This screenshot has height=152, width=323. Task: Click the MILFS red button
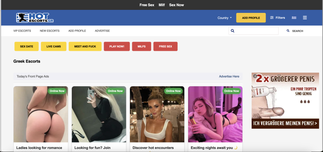tap(141, 46)
